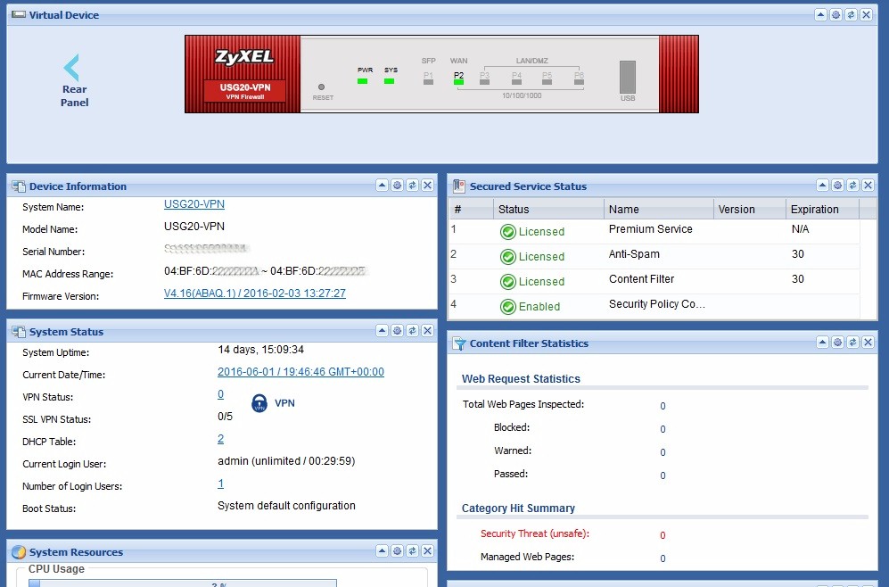Image resolution: width=889 pixels, height=587 pixels.
Task: Click the SYS LED indicator
Action: click(x=389, y=81)
